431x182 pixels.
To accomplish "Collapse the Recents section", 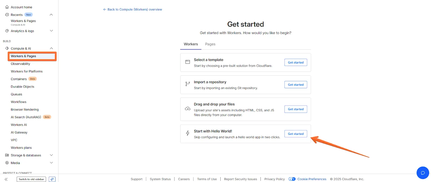I will click(51, 15).
